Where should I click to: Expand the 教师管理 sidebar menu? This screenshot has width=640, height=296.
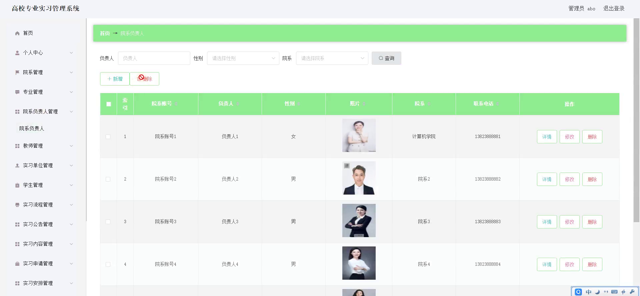click(43, 146)
